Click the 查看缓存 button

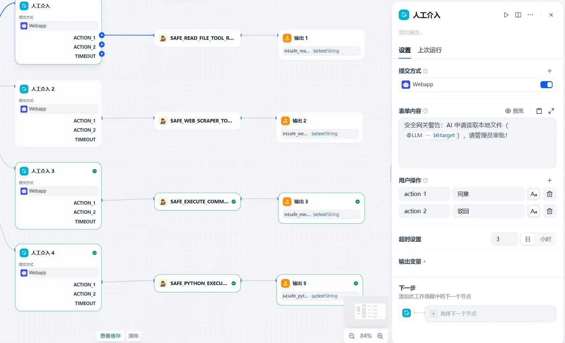click(x=111, y=336)
